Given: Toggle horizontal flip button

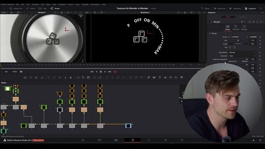Looking at the screenshot, I should pyautogui.click(x=230, y=48).
